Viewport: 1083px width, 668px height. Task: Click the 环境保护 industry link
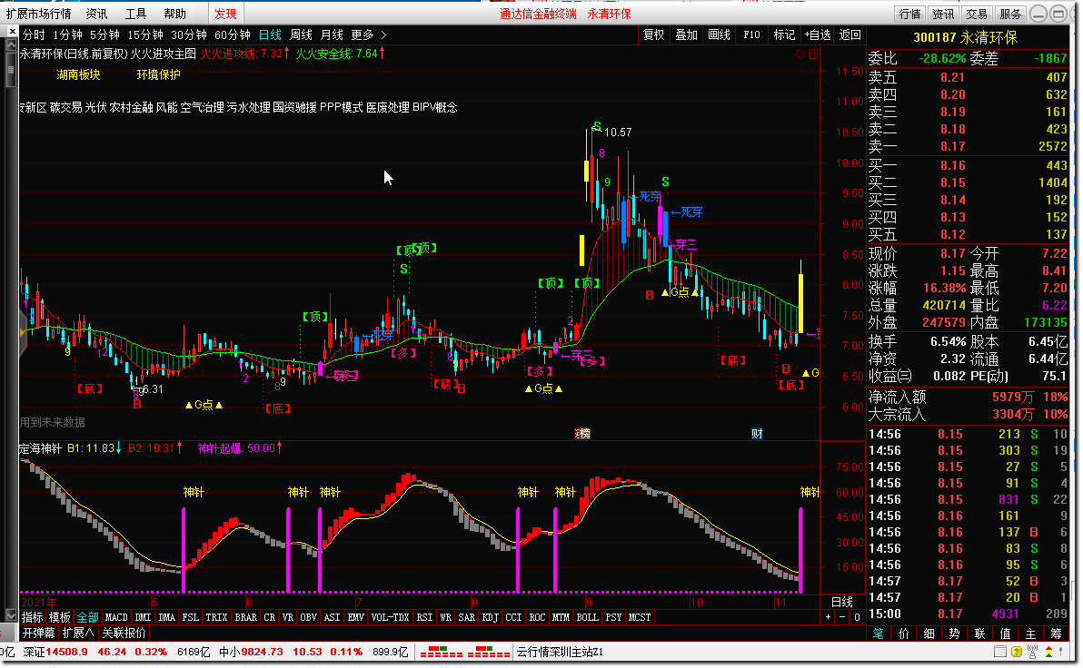(x=159, y=74)
